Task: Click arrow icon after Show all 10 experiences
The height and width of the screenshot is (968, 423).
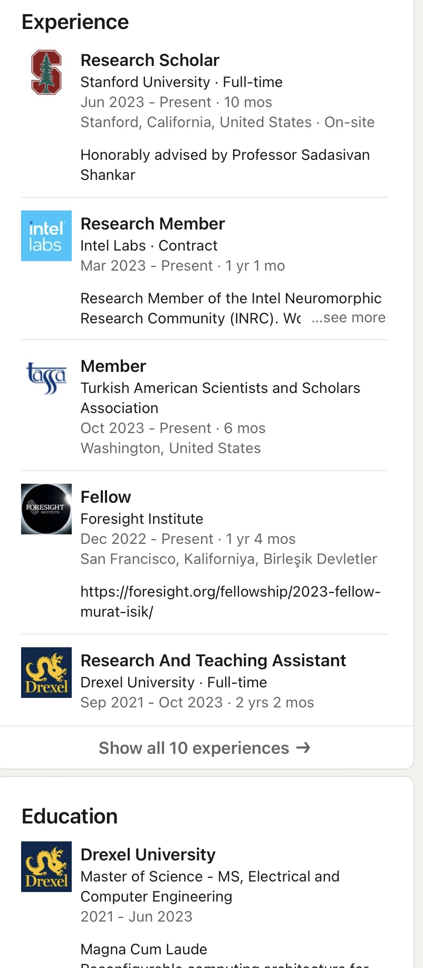Action: click(303, 747)
